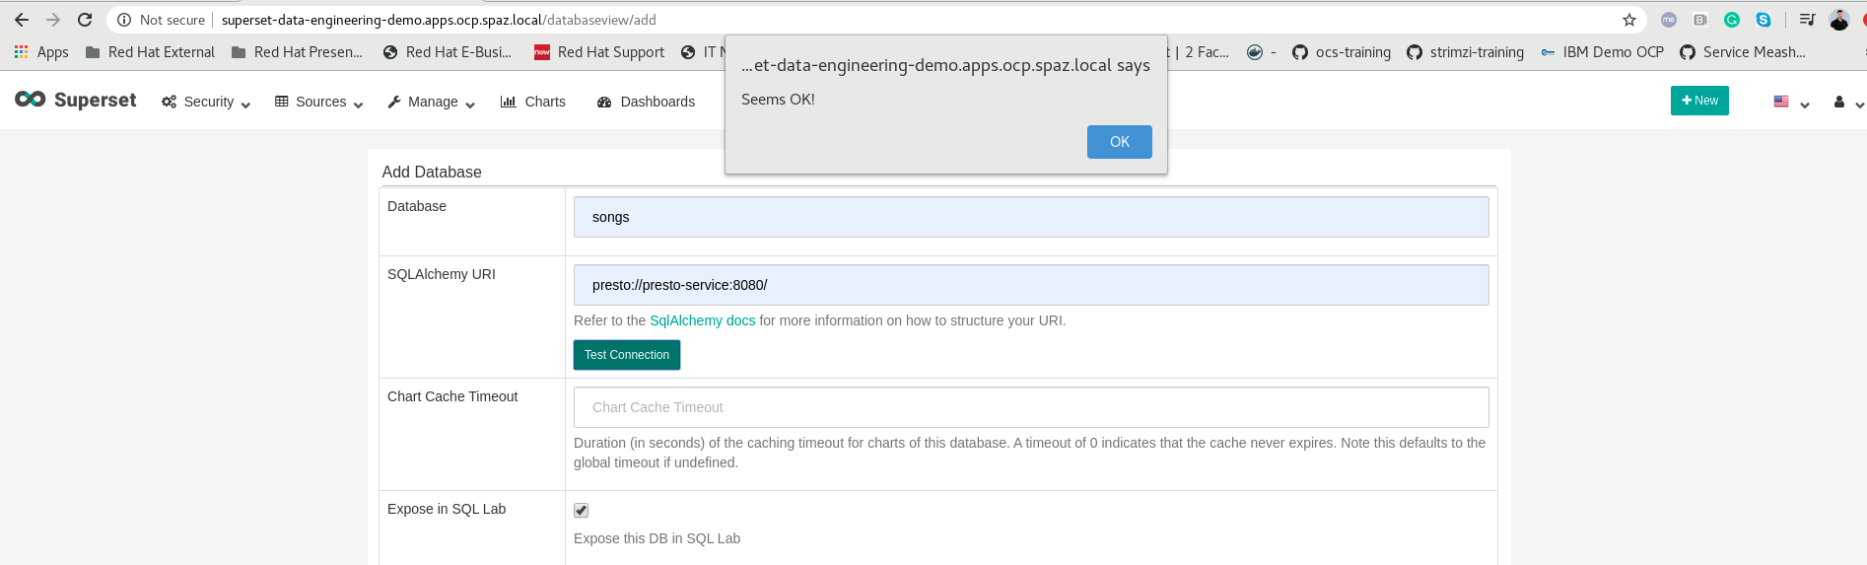Click the green New button
Viewport: 1867px width, 565px height.
(x=1699, y=101)
